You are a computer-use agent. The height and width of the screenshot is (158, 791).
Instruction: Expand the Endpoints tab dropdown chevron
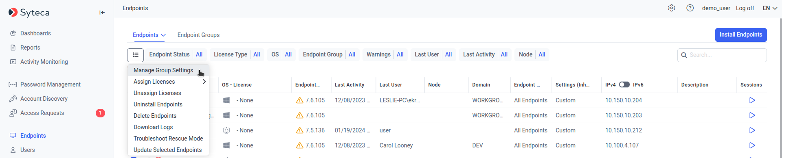[163, 35]
